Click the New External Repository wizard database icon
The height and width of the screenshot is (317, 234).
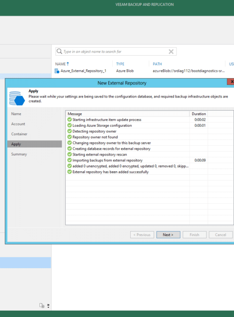17,99
